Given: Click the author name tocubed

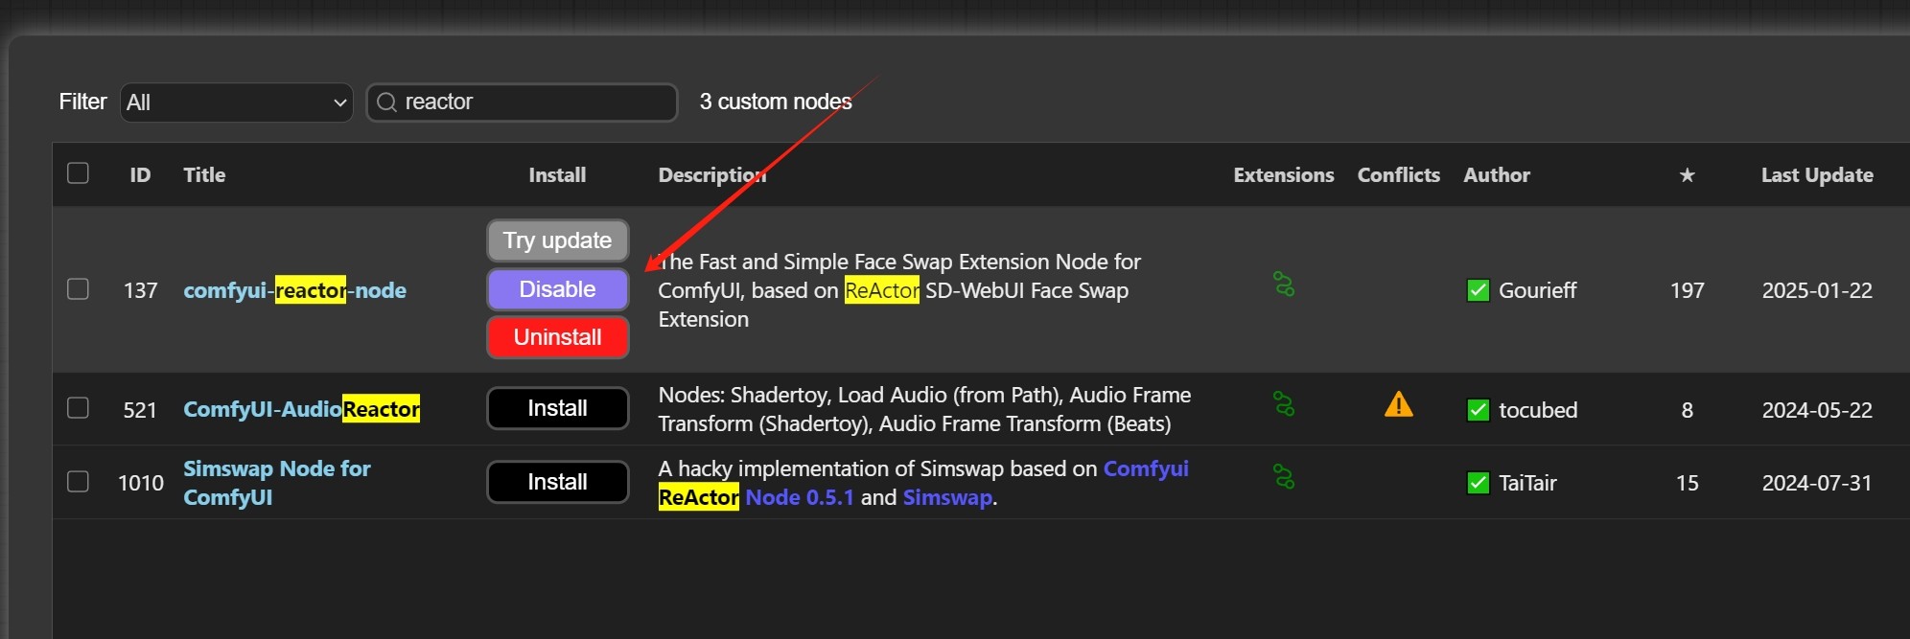Looking at the screenshot, I should click(1538, 410).
